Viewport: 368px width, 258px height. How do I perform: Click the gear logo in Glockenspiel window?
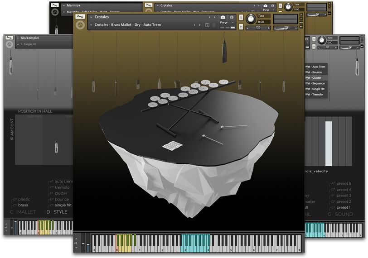(x=9, y=44)
